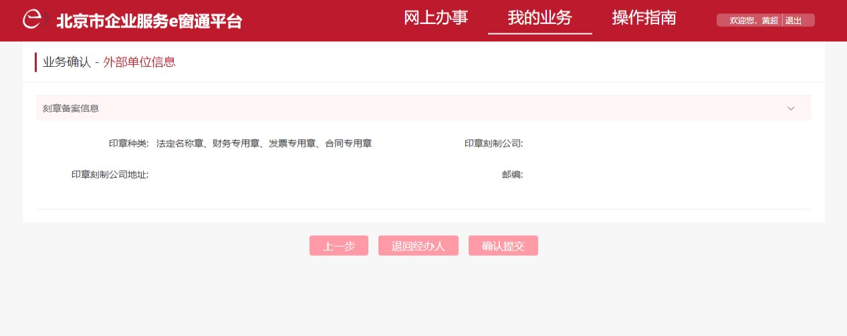Log out using the 退出 link
Viewport: 847px width, 336px height.
point(794,21)
